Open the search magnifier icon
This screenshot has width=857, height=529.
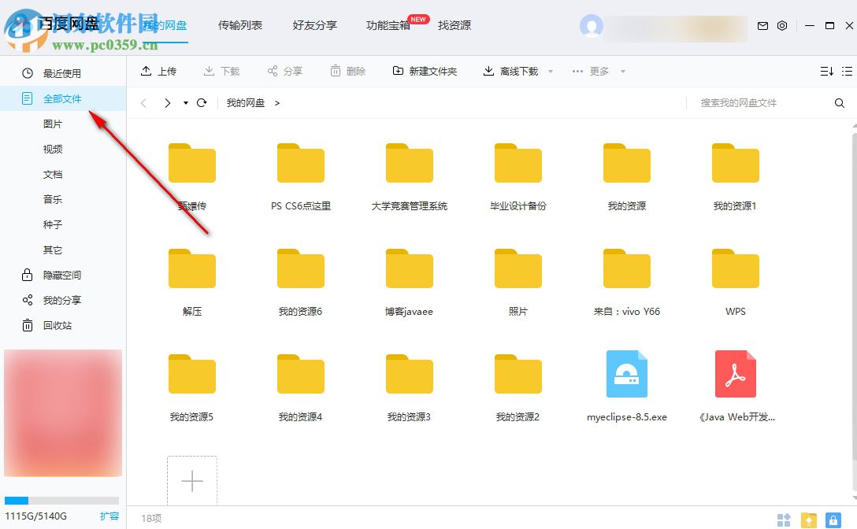pos(838,102)
